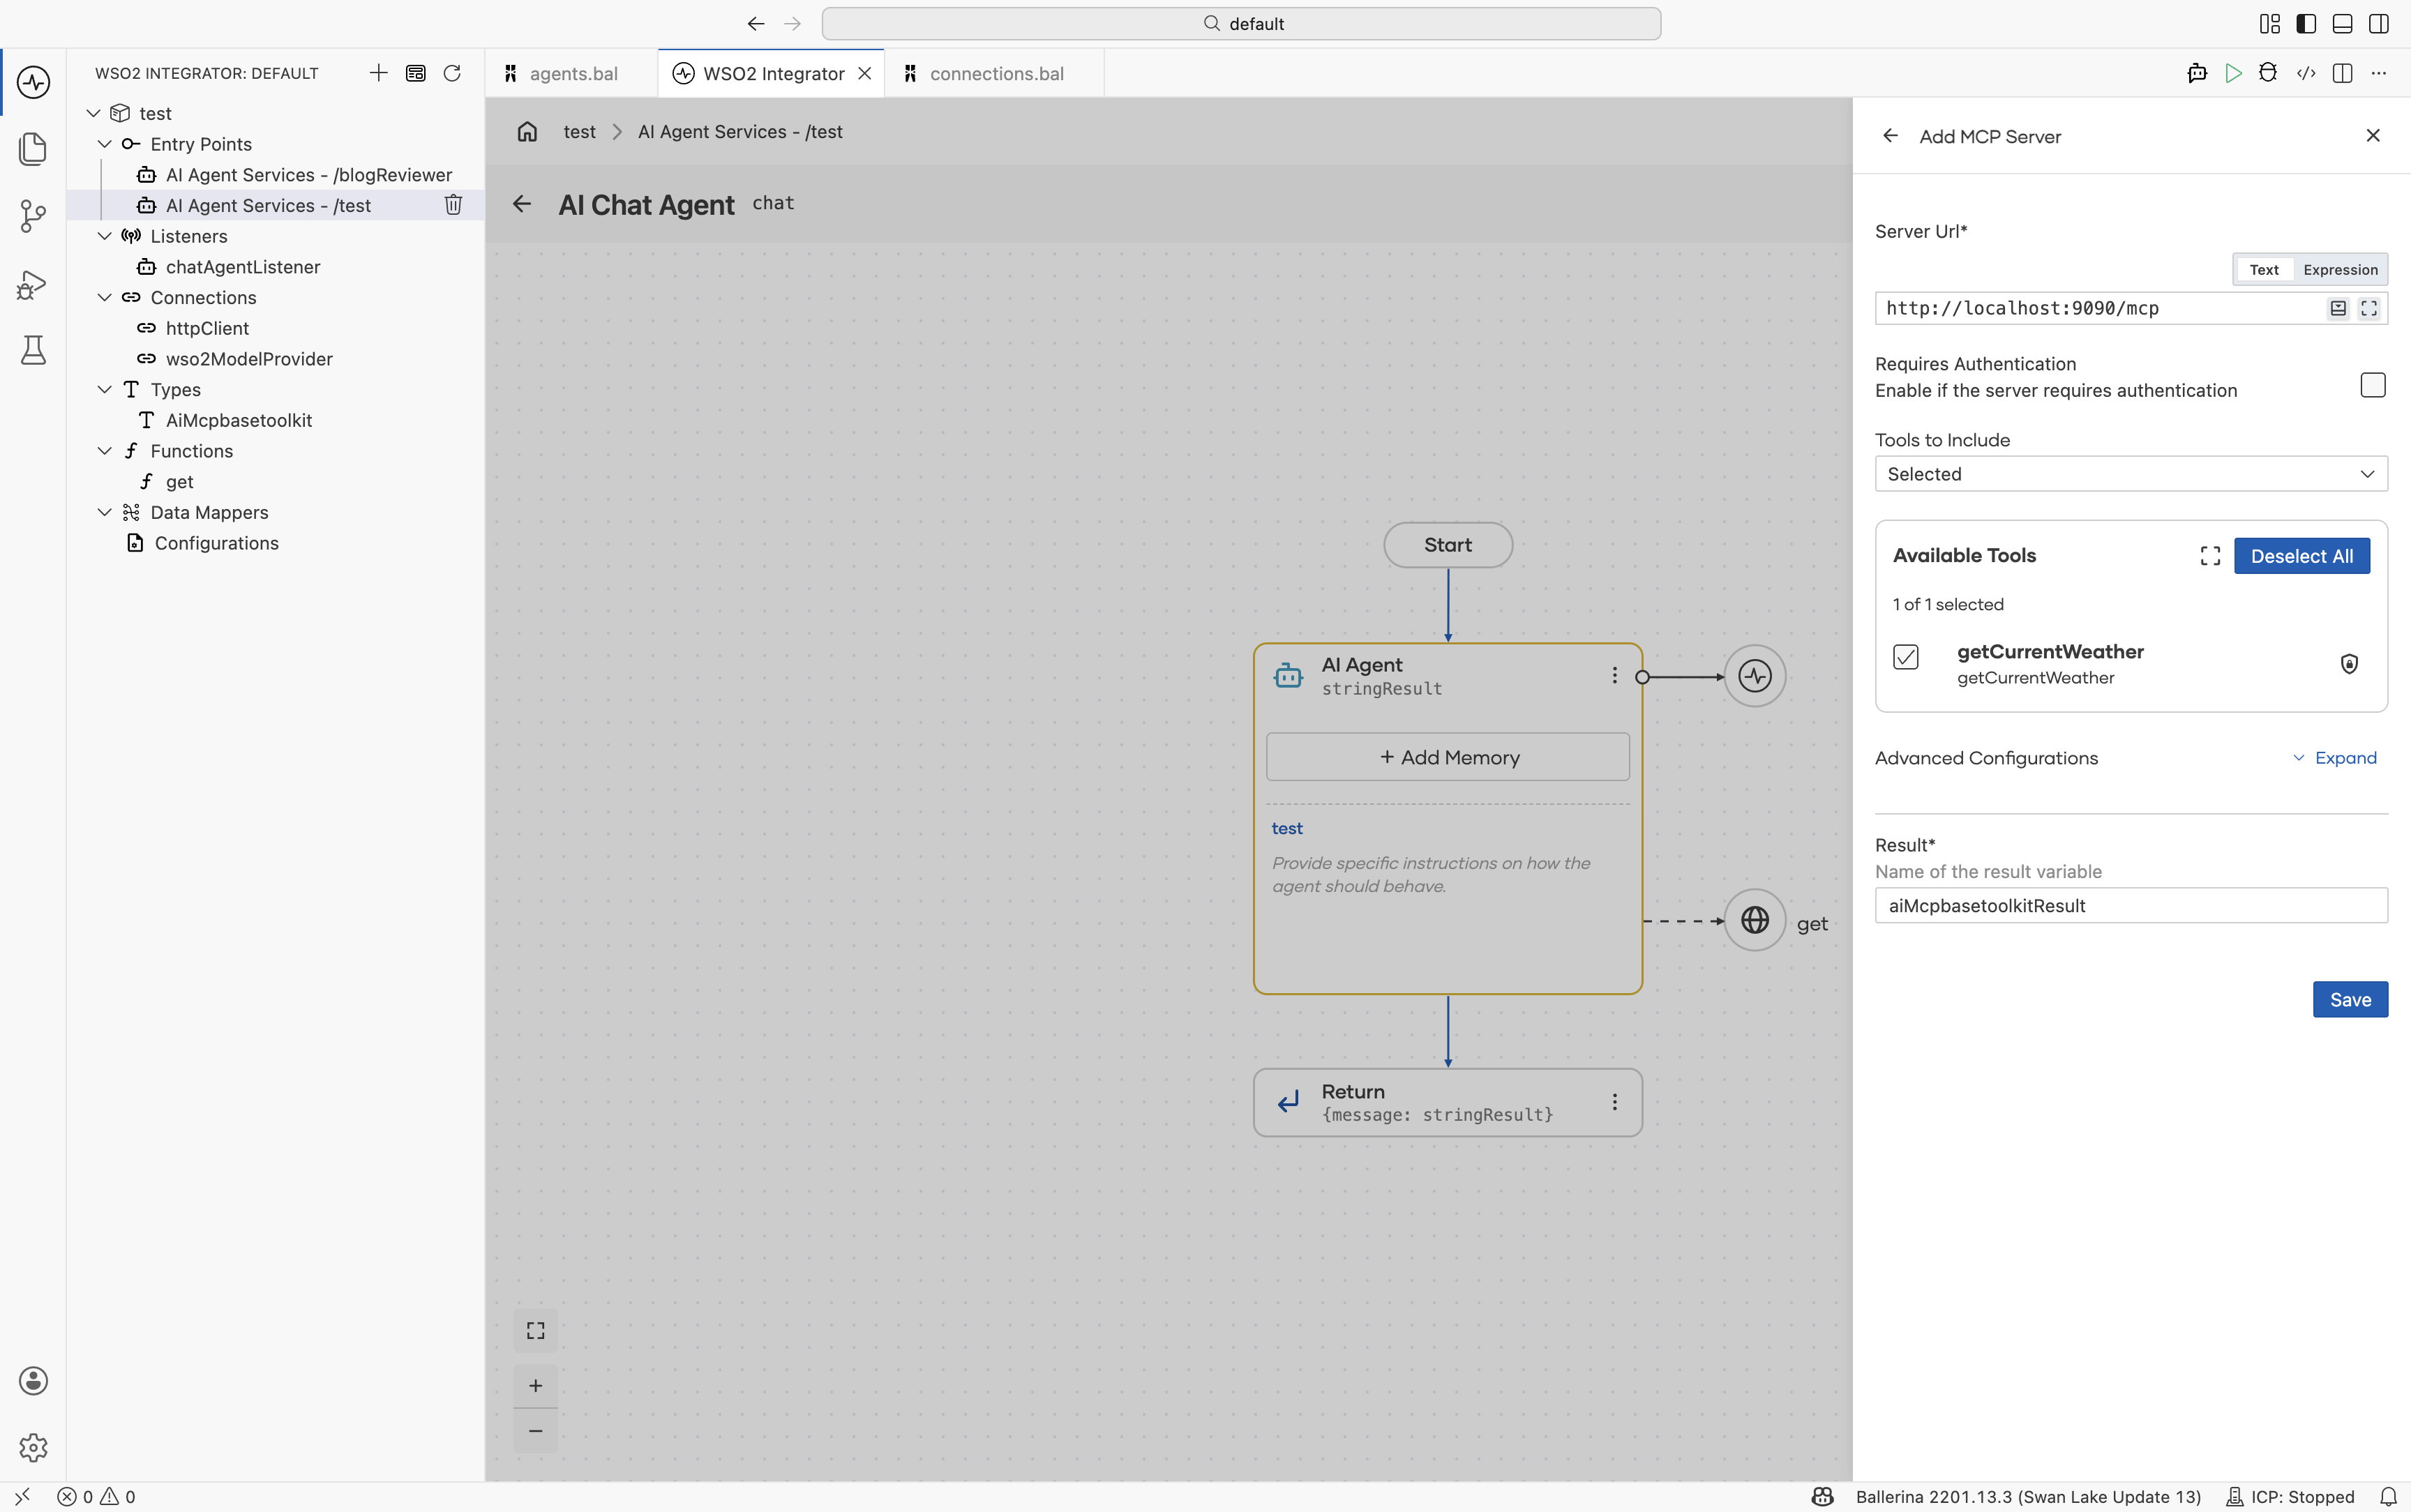Switch Server Url to Text mode
The height and width of the screenshot is (1512, 2411).
[2264, 270]
